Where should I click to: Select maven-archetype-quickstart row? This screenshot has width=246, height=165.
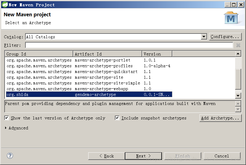click(x=89, y=71)
